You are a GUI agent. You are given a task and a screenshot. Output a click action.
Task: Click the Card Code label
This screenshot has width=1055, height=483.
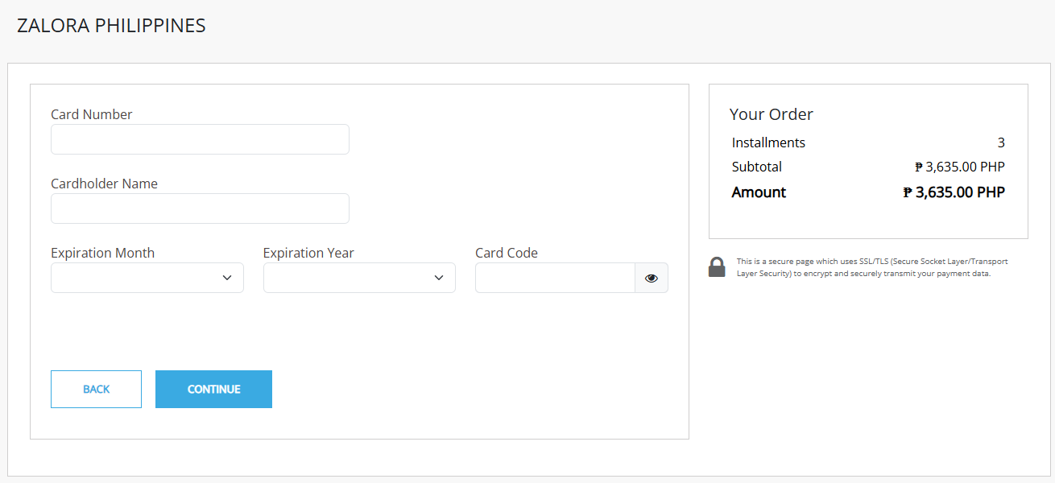506,253
